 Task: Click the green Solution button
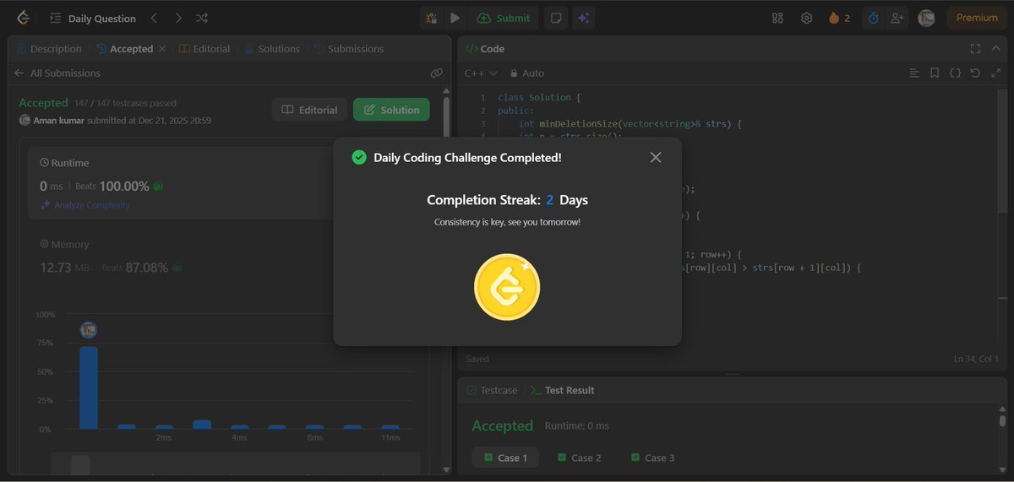coord(391,110)
